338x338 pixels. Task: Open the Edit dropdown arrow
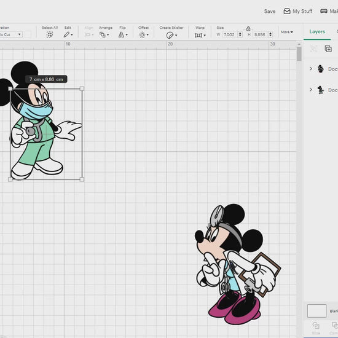[x=72, y=34]
